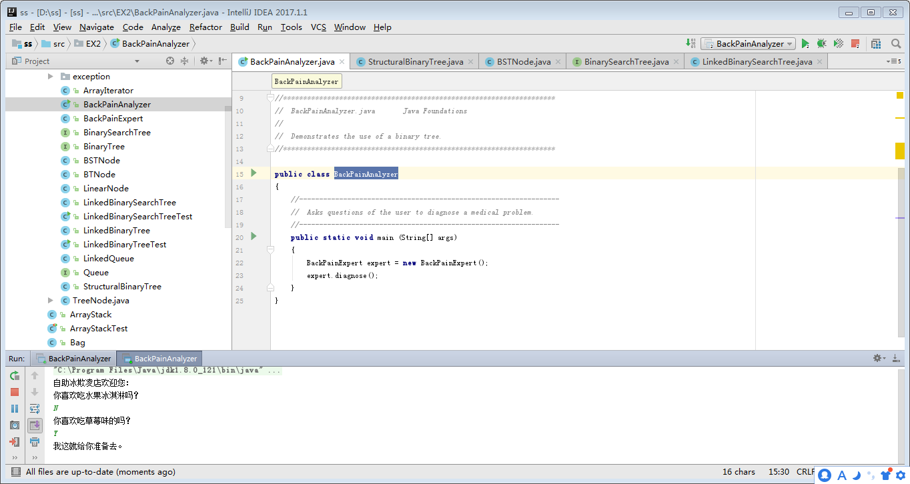
Task: Close the BackPainAnalyzer.java editor tab
Action: click(342, 62)
